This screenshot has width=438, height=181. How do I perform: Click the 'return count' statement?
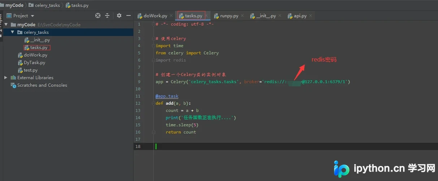click(181, 132)
